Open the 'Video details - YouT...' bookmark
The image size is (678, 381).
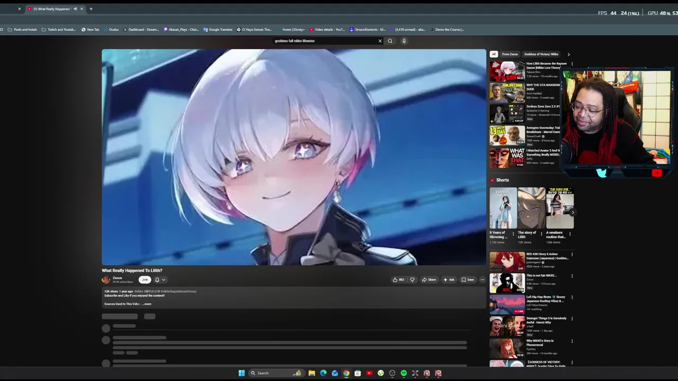(x=327, y=30)
